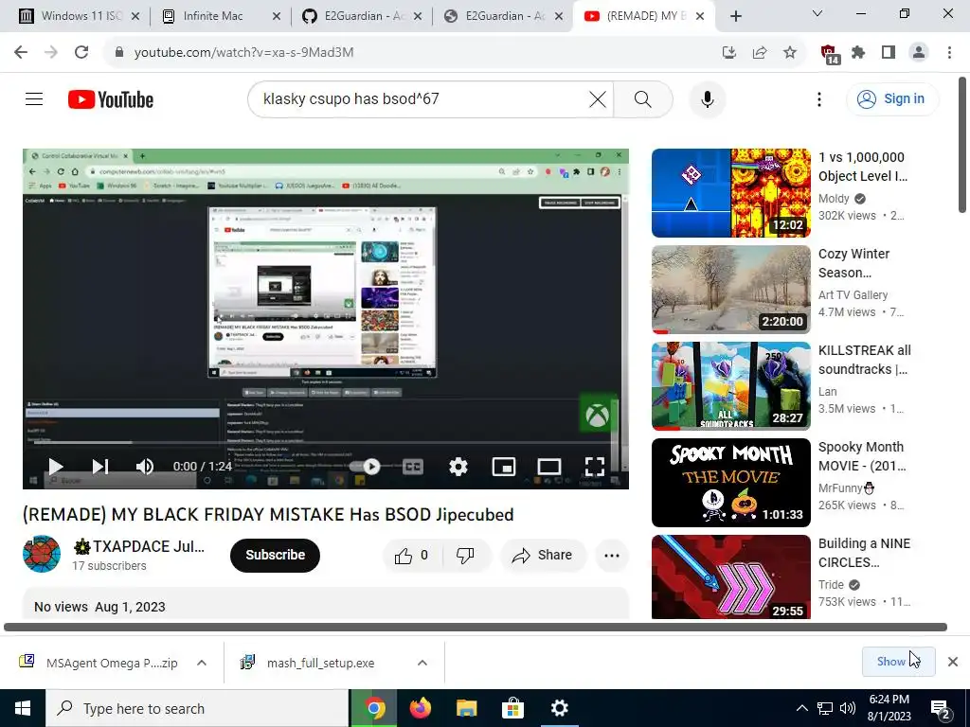This screenshot has width=970, height=727.
Task: Open YouTube settings three-dot menu
Action: point(819,98)
